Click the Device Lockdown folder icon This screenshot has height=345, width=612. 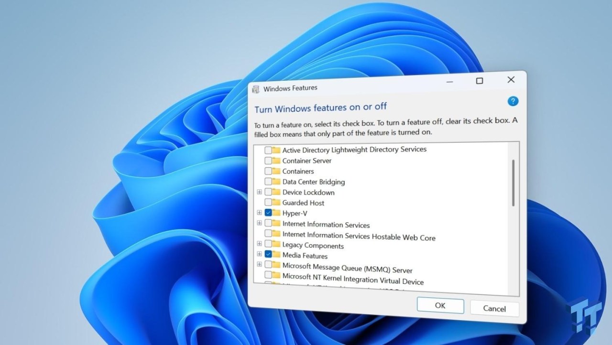(276, 192)
